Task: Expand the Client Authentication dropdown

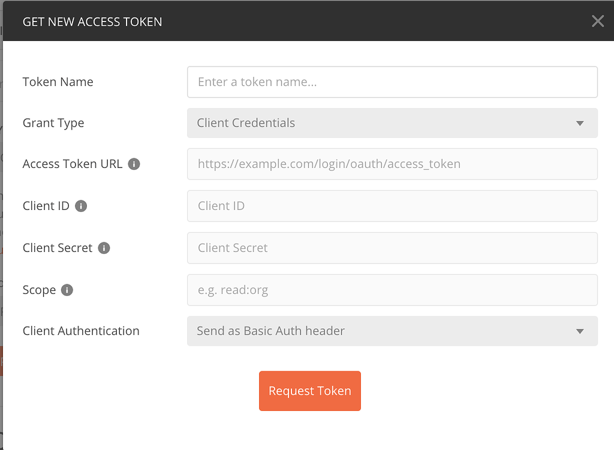Action: pos(392,331)
